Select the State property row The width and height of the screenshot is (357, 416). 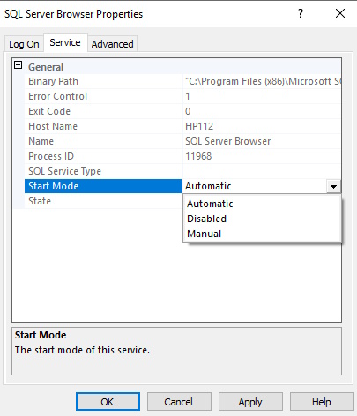pyautogui.click(x=103, y=201)
